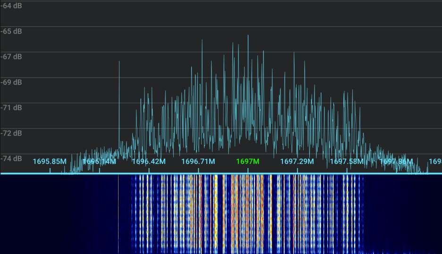Screen dimensions: 442x254
Task: Click the -72 dB level label
Action: coord(11,133)
